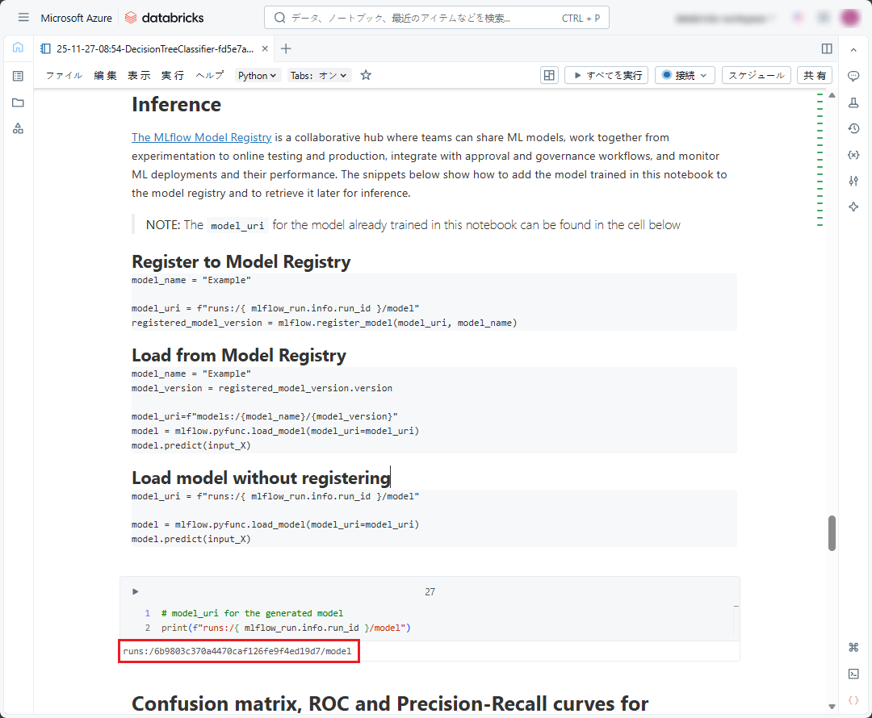The width and height of the screenshot is (872, 718).
Task: Run cell 27 with play button
Action: 136,591
